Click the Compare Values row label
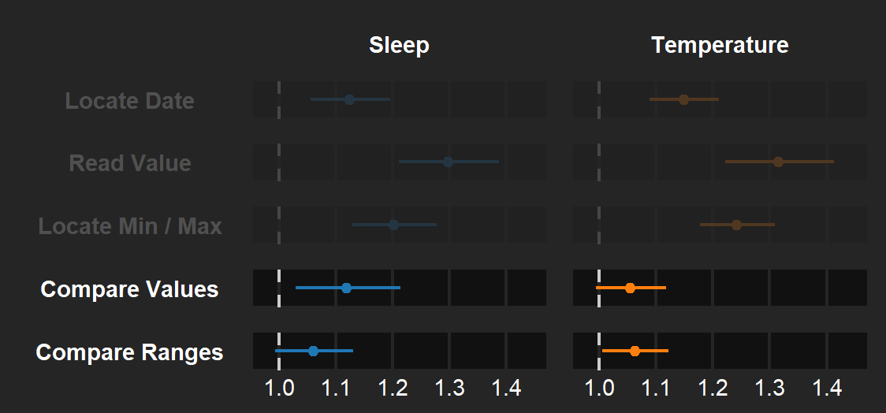Image resolution: width=886 pixels, height=413 pixels. click(x=129, y=289)
